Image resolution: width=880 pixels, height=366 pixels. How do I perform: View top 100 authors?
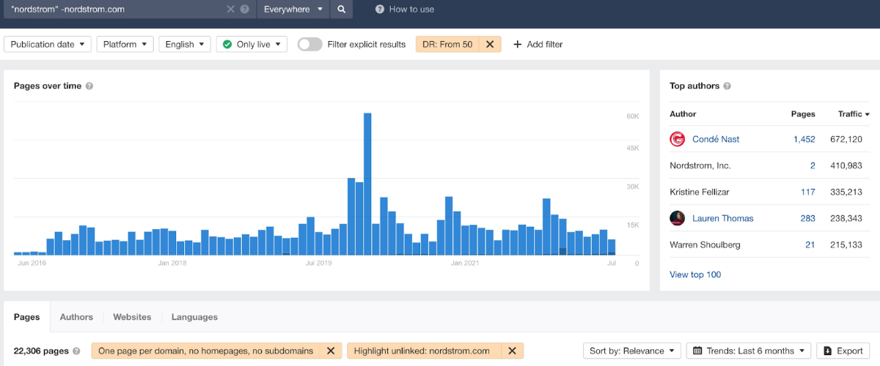click(695, 274)
